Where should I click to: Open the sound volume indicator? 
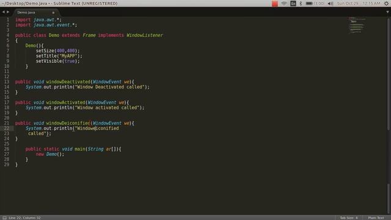pyautogui.click(x=330, y=4)
